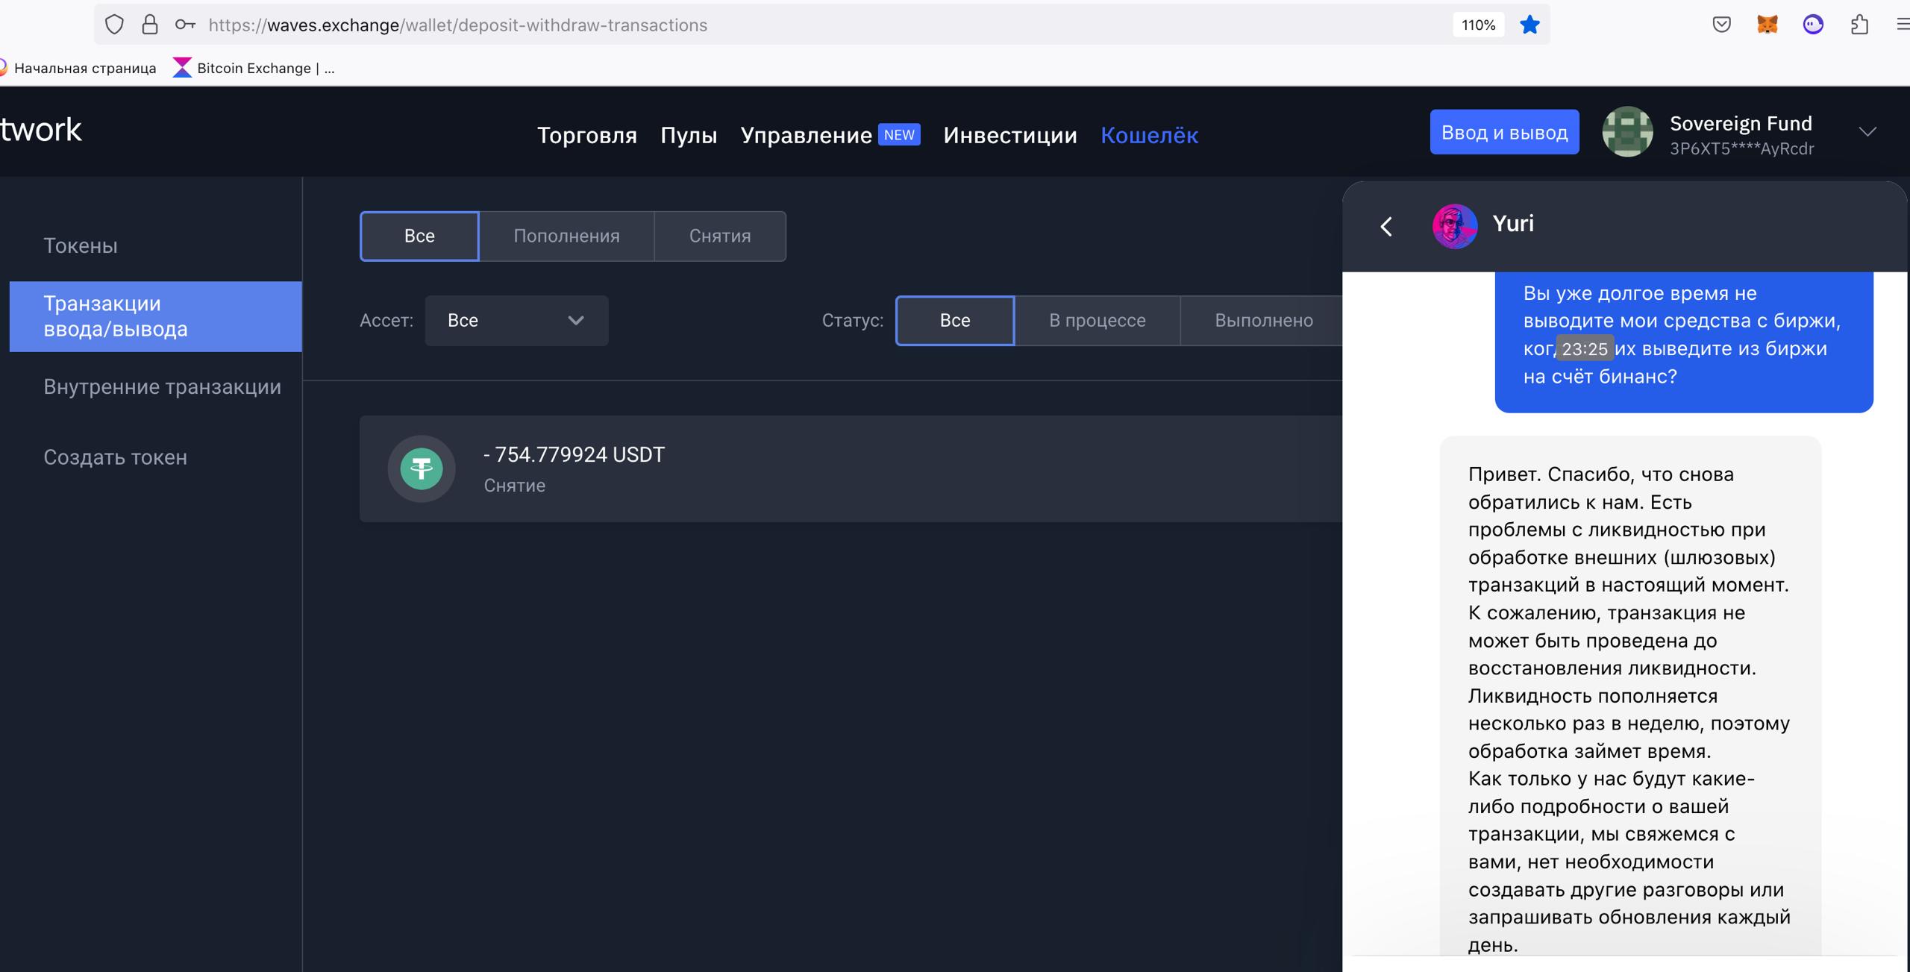Open the 'Bitcoin Exchange' bookmark
The image size is (1910, 972).
(254, 68)
